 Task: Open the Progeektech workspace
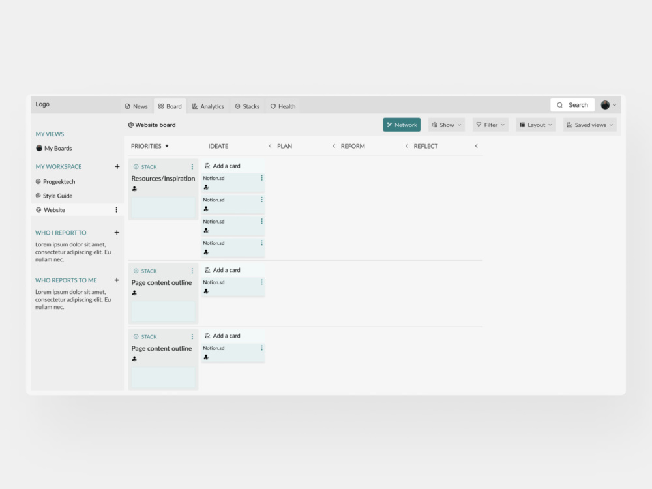[x=55, y=182]
